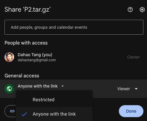
Task: Click the General access heading
Action: [22, 76]
